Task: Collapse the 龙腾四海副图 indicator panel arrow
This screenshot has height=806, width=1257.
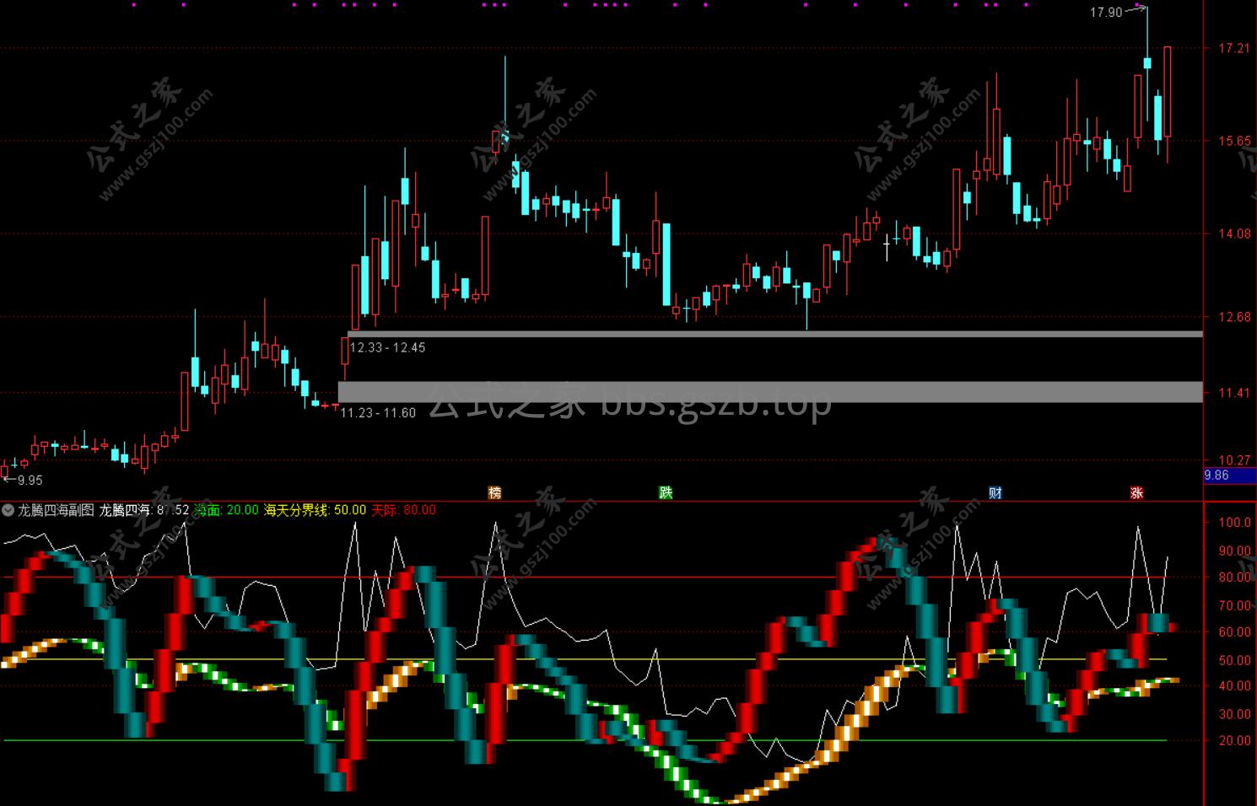Action: tap(8, 510)
